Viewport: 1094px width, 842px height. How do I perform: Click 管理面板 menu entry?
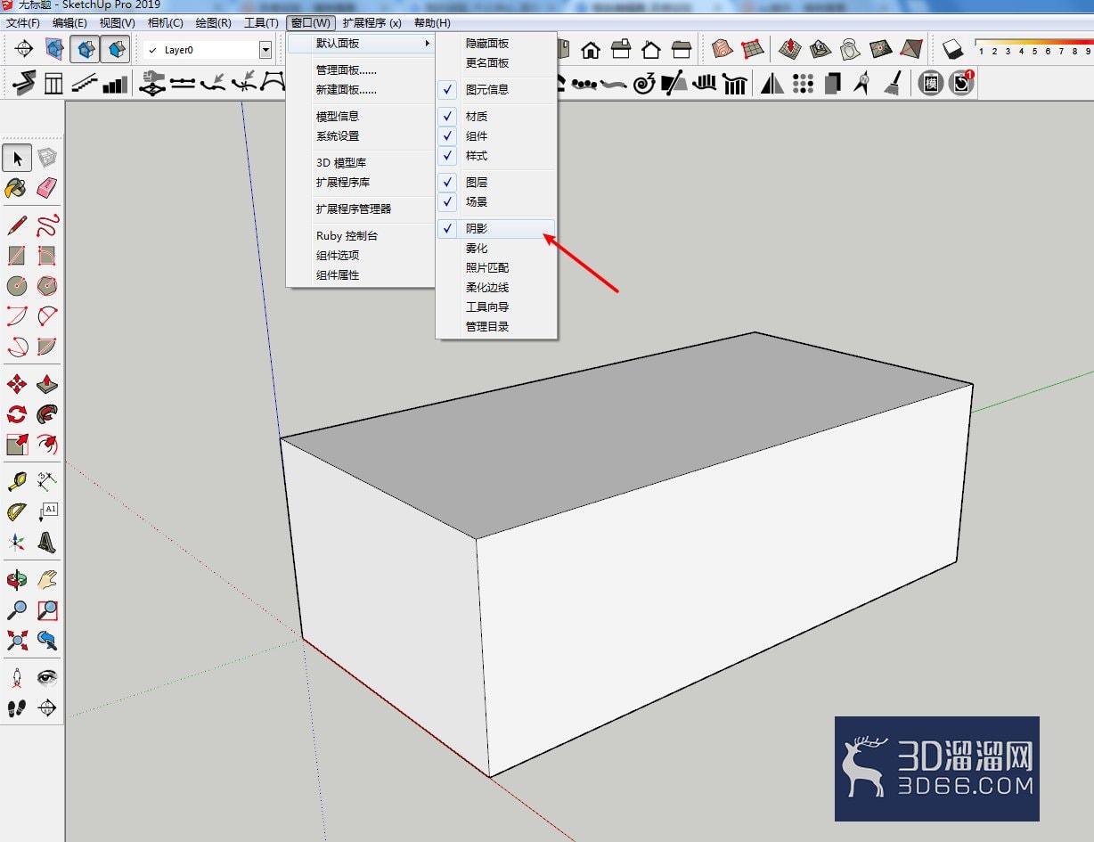click(361, 69)
